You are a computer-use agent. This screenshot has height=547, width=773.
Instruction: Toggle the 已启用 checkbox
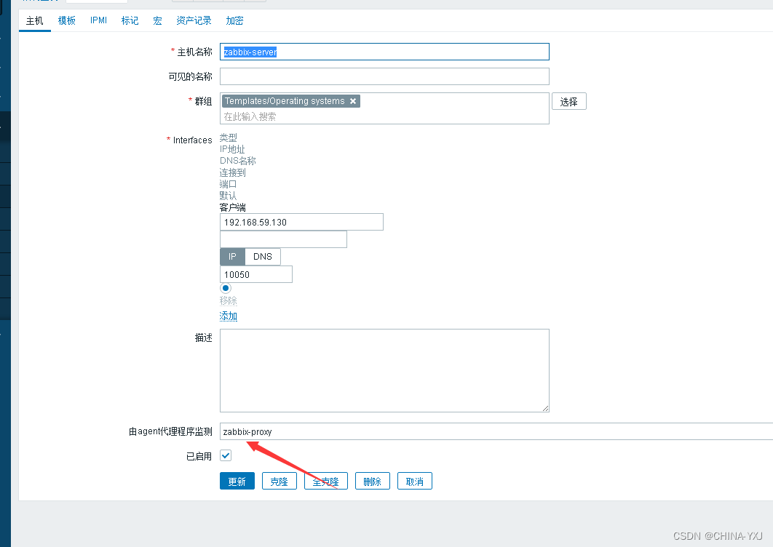pos(226,456)
